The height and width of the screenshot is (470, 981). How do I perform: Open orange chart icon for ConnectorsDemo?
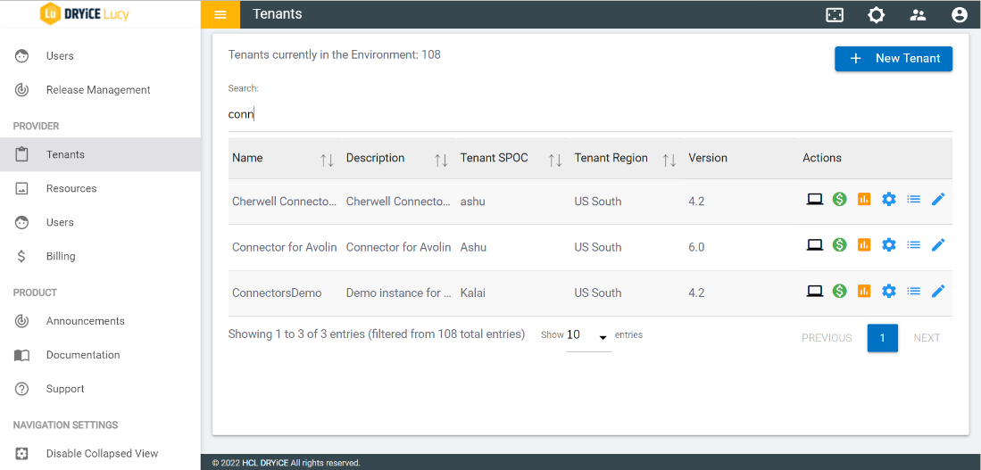tap(863, 291)
